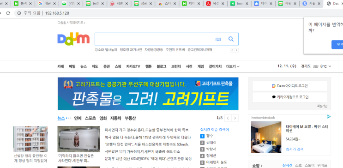Click 'Daum 아이디로 로그인' button
Screen dimensions: 343x168
click(289, 86)
